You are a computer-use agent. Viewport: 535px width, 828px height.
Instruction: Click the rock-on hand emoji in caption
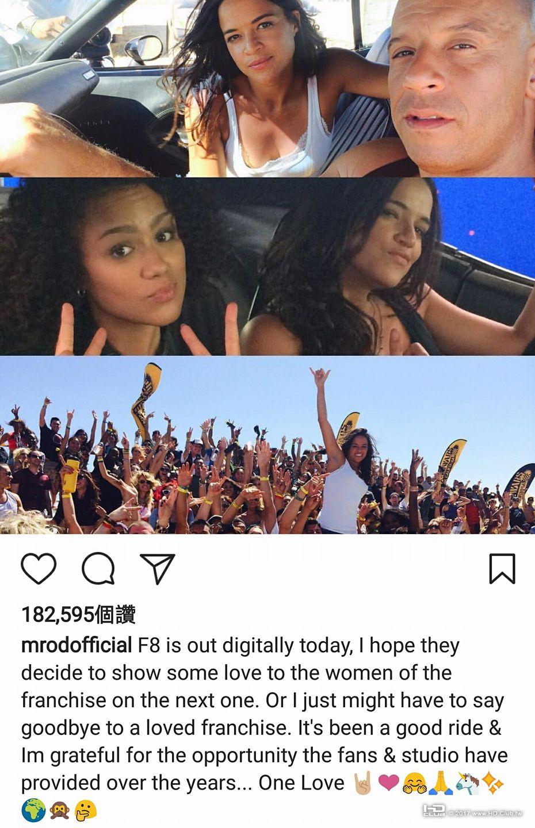tap(362, 783)
